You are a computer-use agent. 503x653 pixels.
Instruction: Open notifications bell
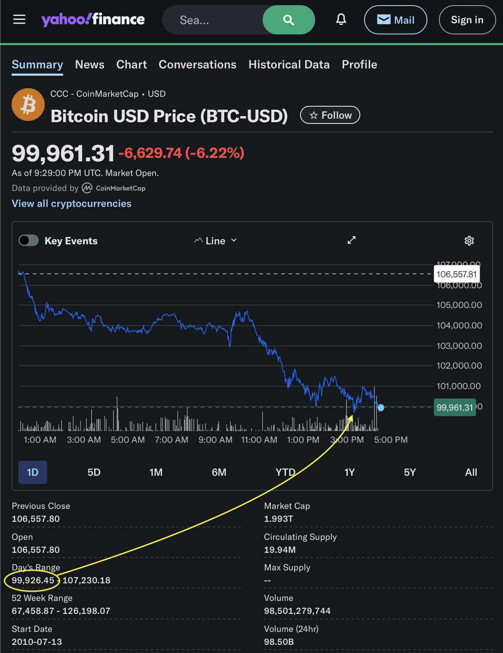tap(341, 19)
